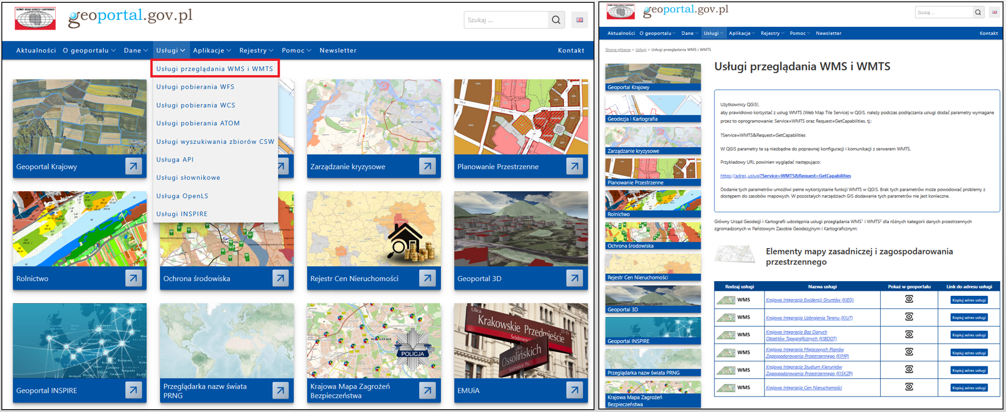Image resolution: width=1006 pixels, height=412 pixels.
Task: Select Usługi pobierania WFS from the open menu
Action: (195, 87)
